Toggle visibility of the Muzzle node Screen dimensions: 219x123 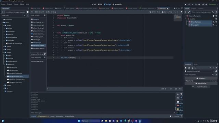pos(216,19)
